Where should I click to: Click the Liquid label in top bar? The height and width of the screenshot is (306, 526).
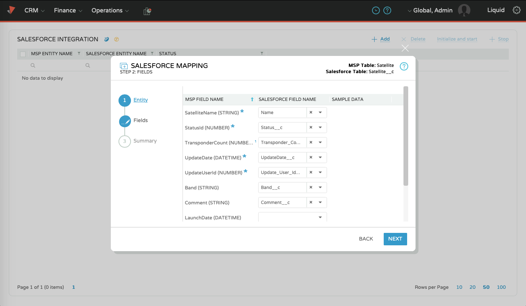(x=496, y=10)
